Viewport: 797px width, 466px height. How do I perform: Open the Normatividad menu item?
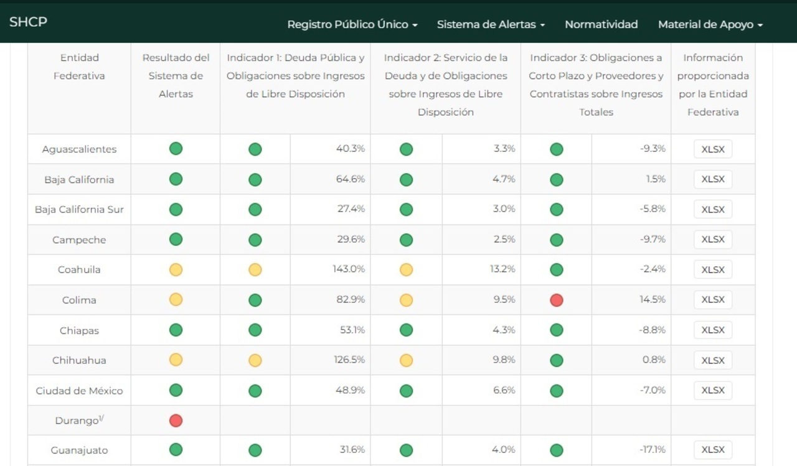601,24
